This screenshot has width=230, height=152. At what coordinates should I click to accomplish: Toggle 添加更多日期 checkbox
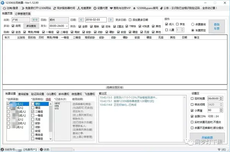click(130, 20)
